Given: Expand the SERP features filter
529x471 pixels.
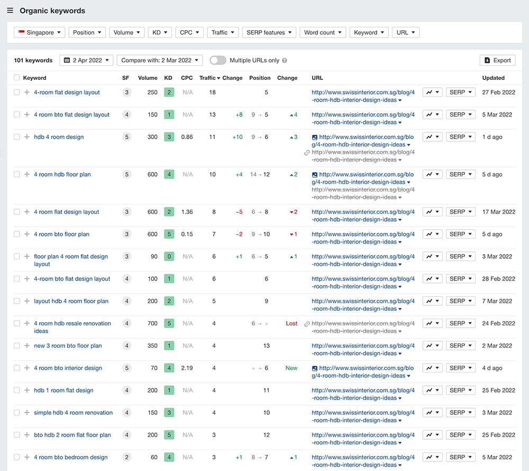Looking at the screenshot, I should click(x=269, y=32).
